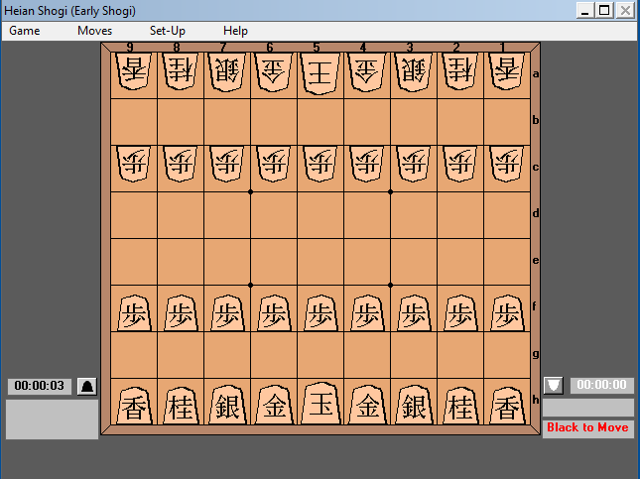
Task: Open the Game menu
Action: (x=25, y=31)
